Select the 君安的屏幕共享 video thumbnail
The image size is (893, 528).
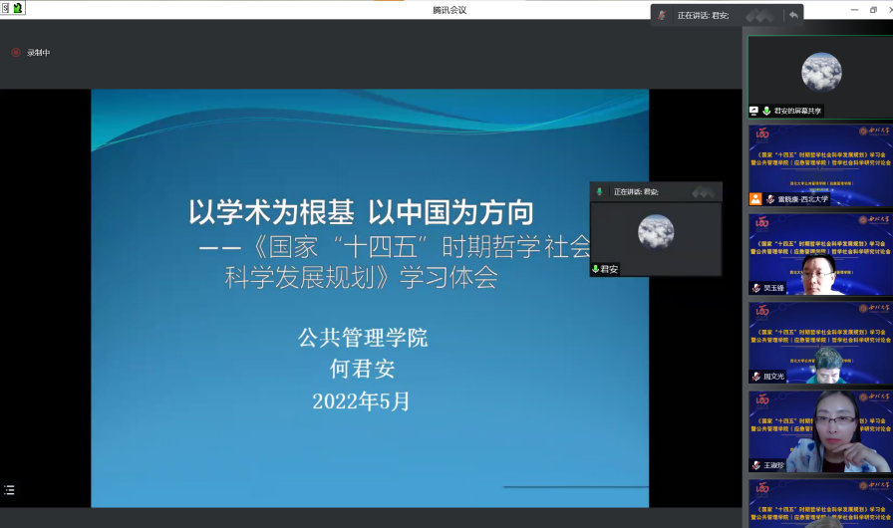coord(820,73)
